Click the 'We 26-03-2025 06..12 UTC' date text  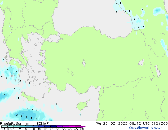(x=123, y=124)
